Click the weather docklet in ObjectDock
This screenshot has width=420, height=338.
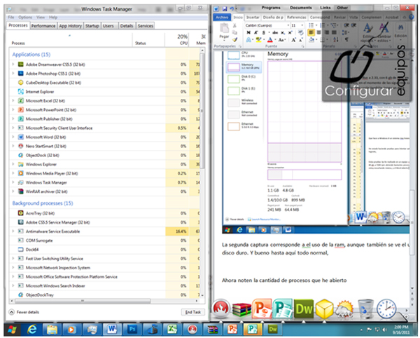pyautogui.click(x=345, y=309)
